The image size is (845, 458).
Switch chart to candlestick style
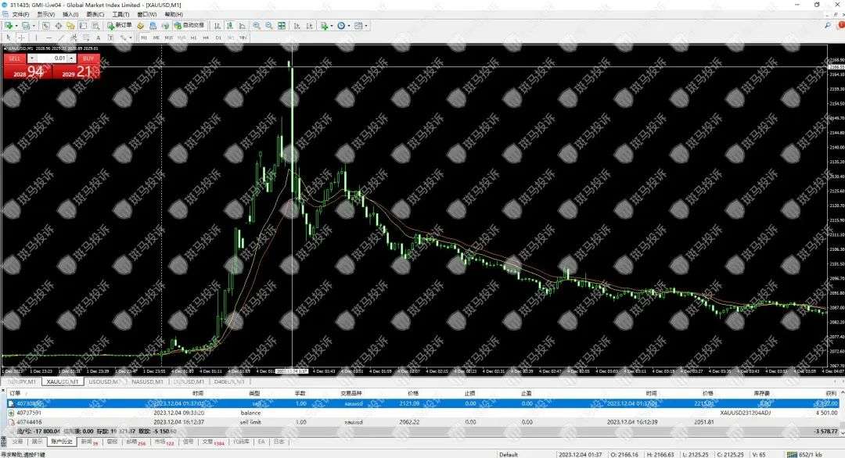(229, 25)
